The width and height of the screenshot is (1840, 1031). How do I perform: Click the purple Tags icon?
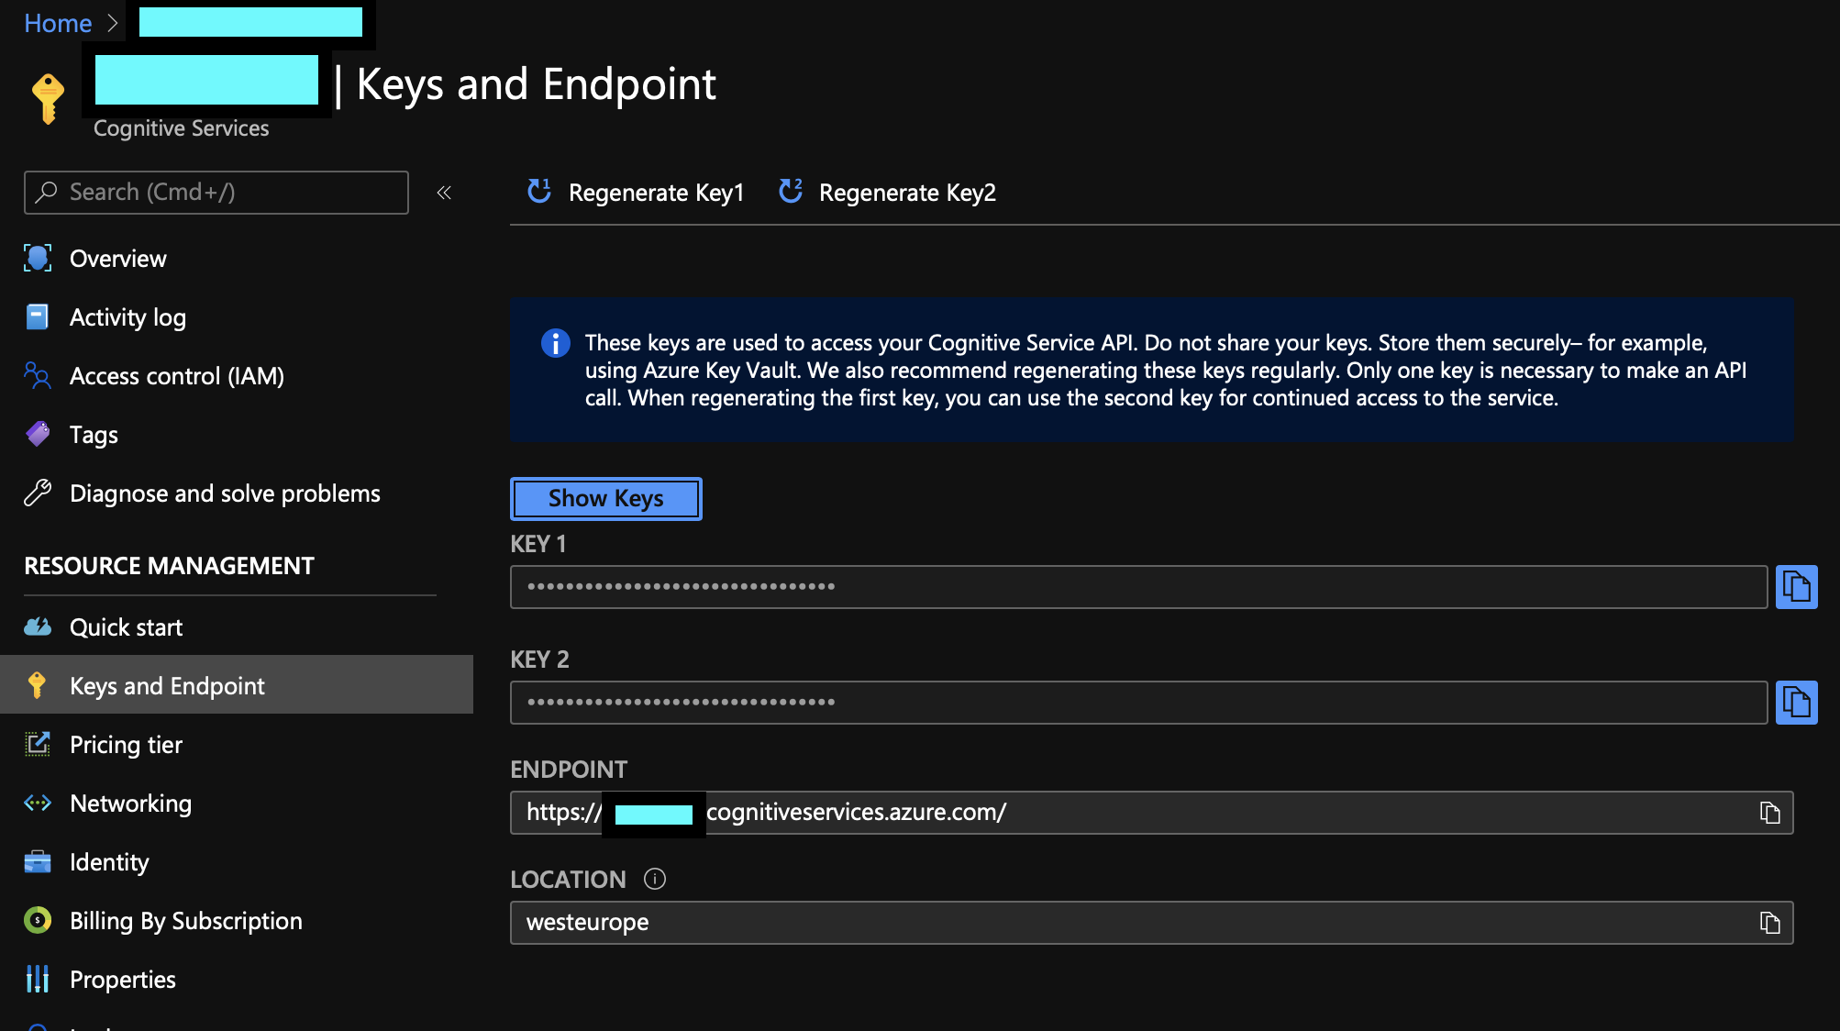point(38,434)
